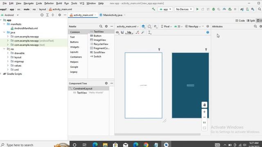Collapse all in project panel
The width and height of the screenshot is (262, 147).
(53, 15)
